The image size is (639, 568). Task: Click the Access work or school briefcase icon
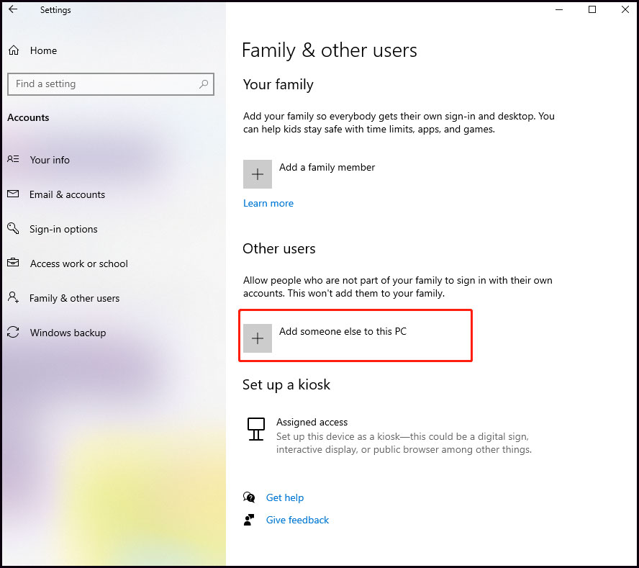pos(13,263)
